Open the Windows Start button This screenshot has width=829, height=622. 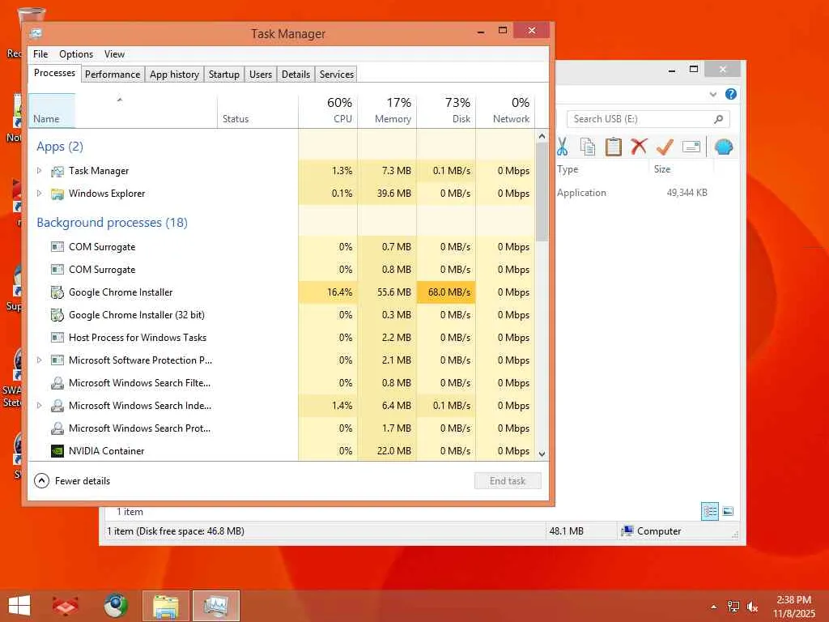pyautogui.click(x=19, y=606)
